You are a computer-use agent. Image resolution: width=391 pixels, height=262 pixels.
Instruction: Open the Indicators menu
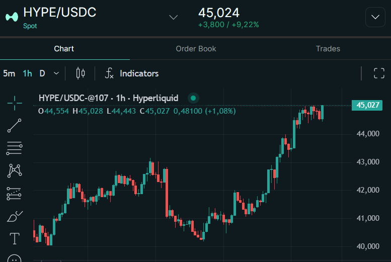139,73
